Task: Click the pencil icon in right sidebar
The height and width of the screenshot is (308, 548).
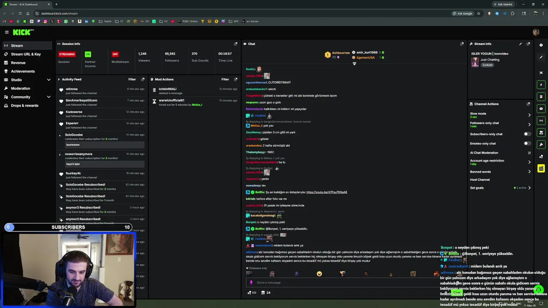Action: [x=541, y=57]
